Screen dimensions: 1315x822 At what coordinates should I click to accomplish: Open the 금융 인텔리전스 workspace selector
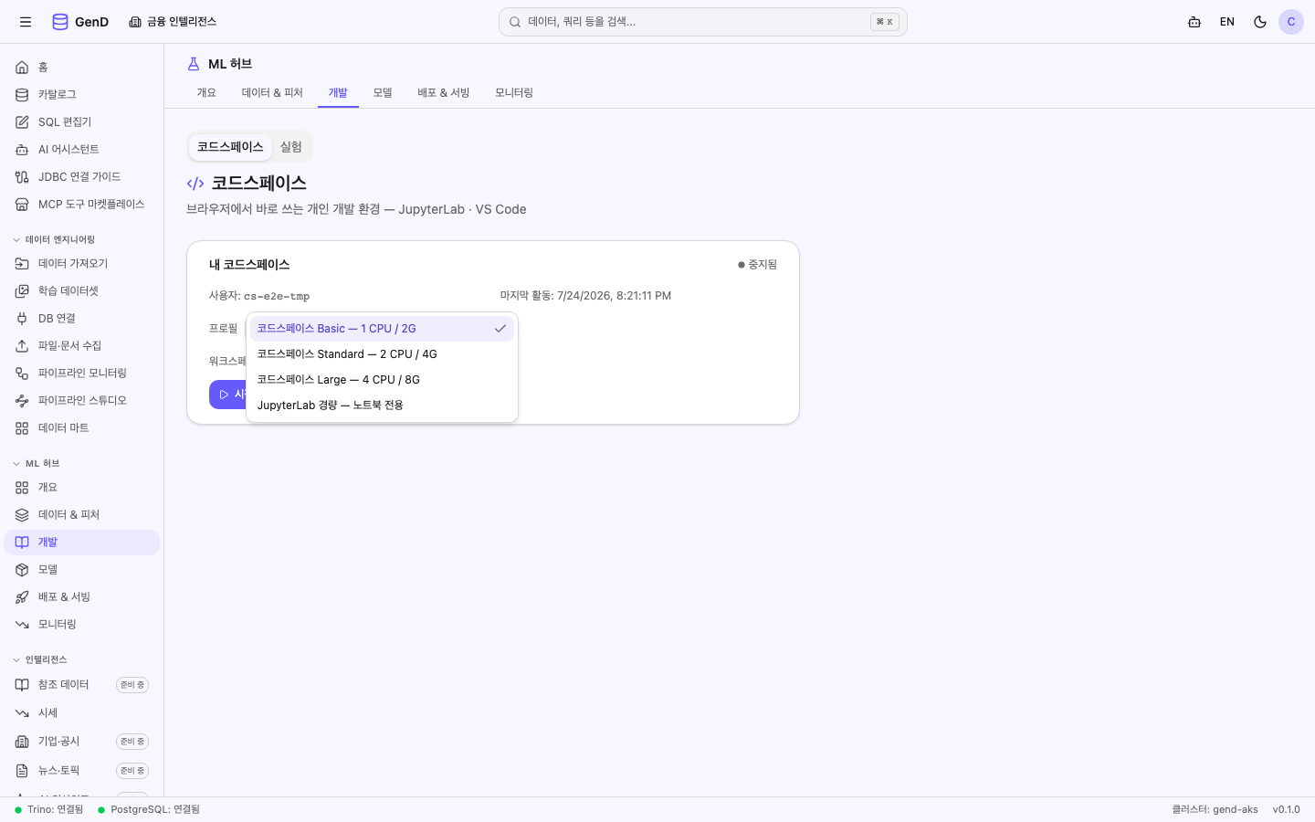pos(173,22)
